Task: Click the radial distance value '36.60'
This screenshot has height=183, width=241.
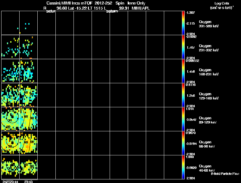Action: point(62,8)
